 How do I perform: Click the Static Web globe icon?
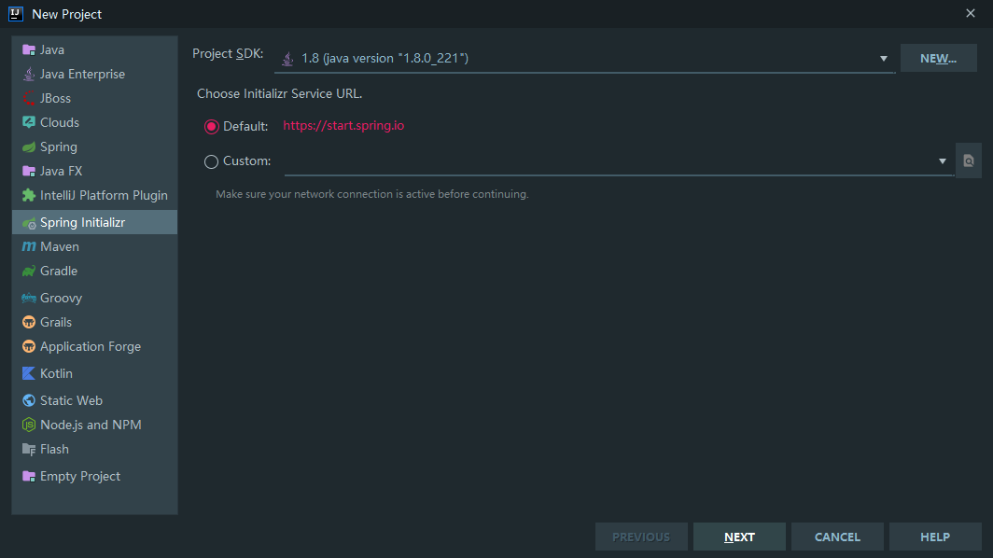(x=29, y=400)
